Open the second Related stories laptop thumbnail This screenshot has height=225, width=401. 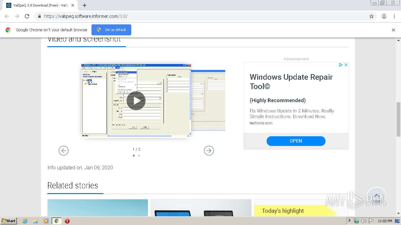(201, 208)
